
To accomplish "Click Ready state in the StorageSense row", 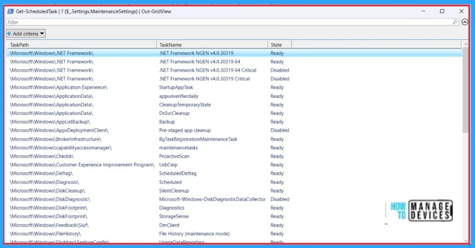I will coord(277,216).
